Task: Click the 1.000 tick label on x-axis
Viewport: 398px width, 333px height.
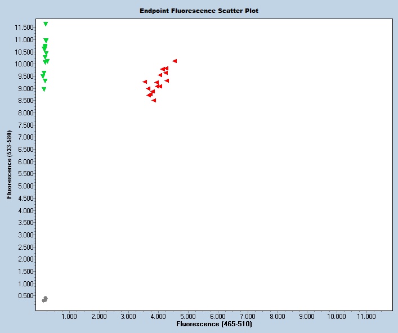Action: (69, 317)
